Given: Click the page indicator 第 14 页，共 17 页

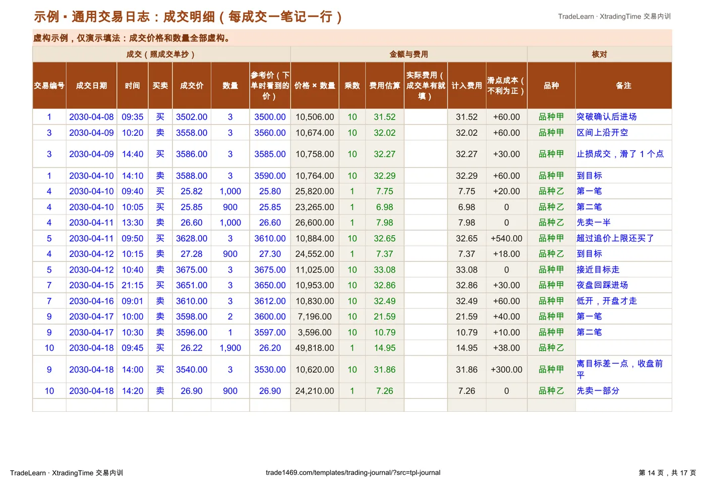Looking at the screenshot, I should pyautogui.click(x=667, y=473).
